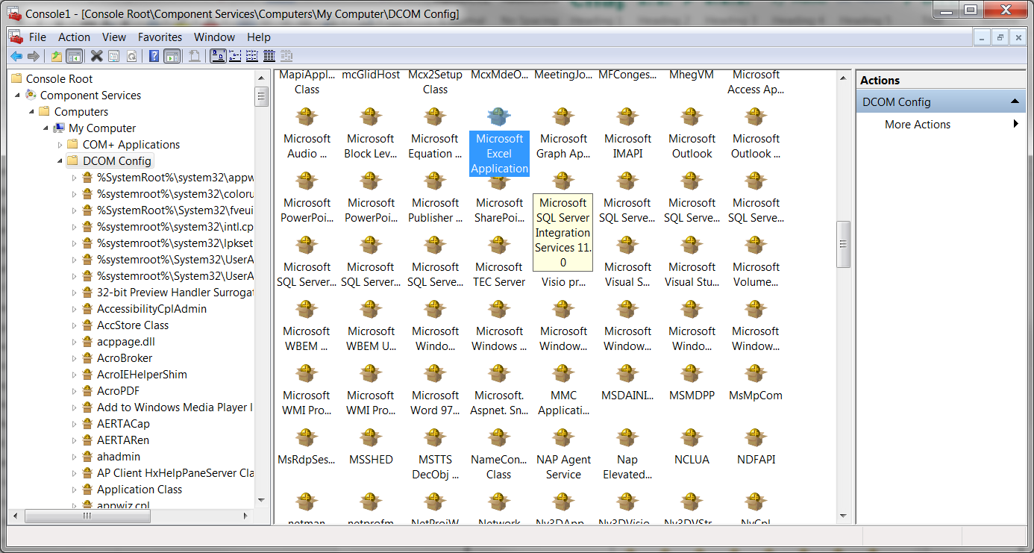Click the Back arrow toolbar icon
1034x553 pixels.
16,56
